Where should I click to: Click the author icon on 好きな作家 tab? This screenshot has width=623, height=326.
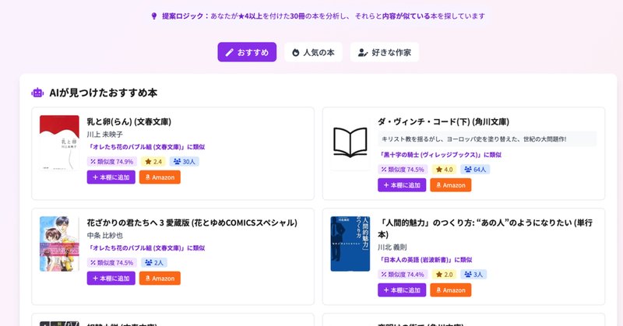pyautogui.click(x=363, y=52)
